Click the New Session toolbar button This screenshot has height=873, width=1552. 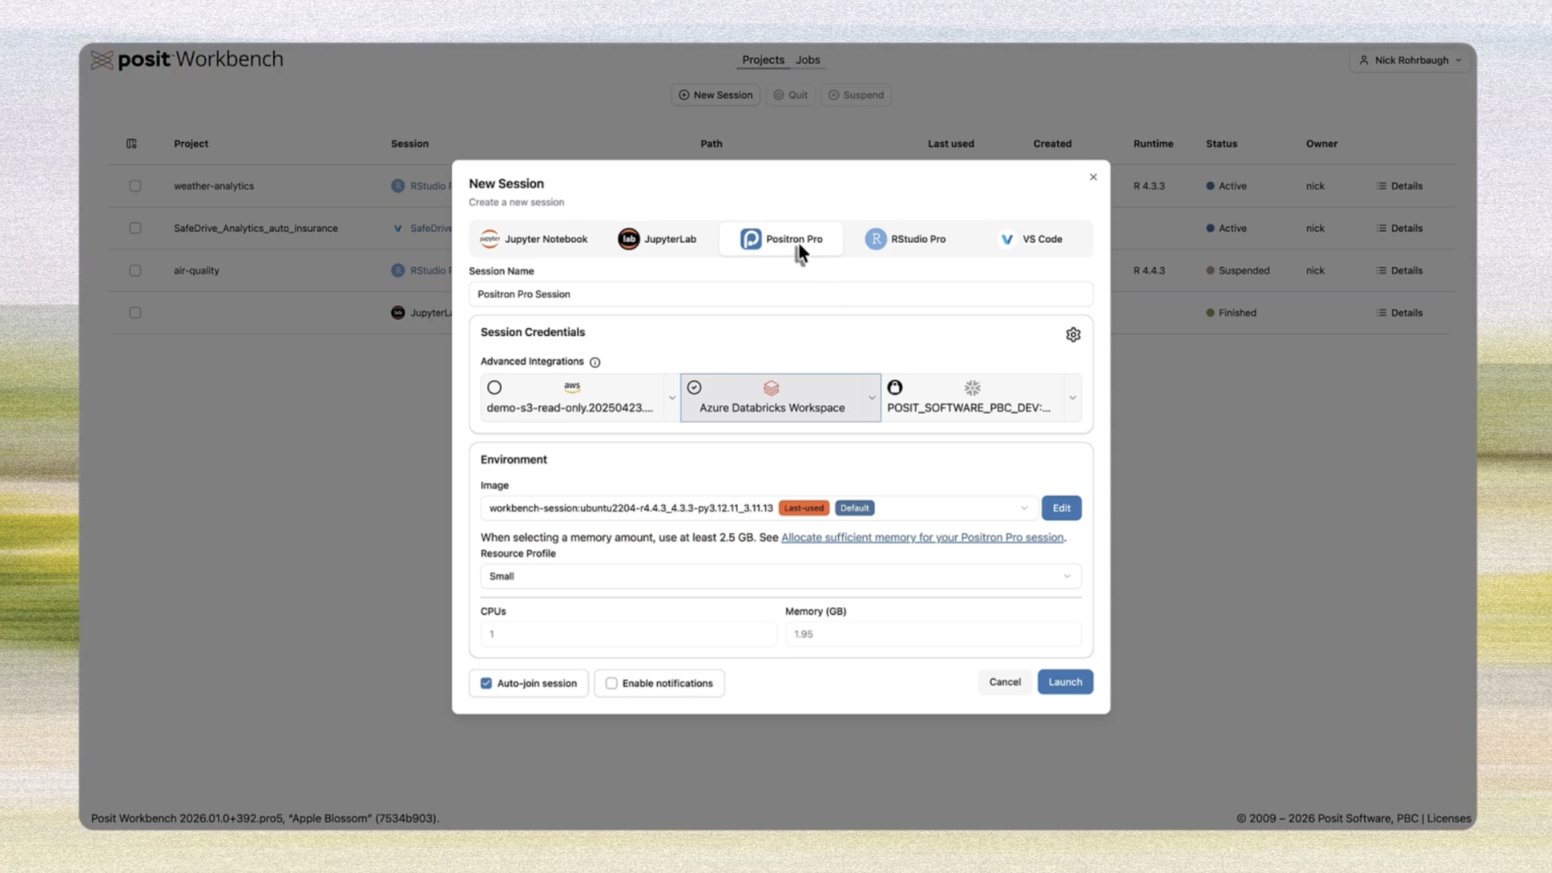pos(716,95)
